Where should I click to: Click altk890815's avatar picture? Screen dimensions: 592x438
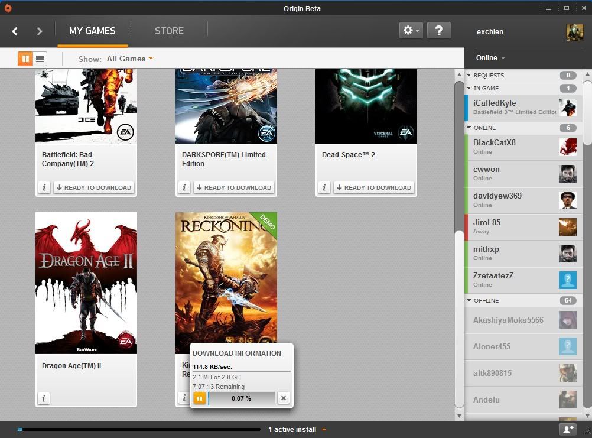(568, 373)
